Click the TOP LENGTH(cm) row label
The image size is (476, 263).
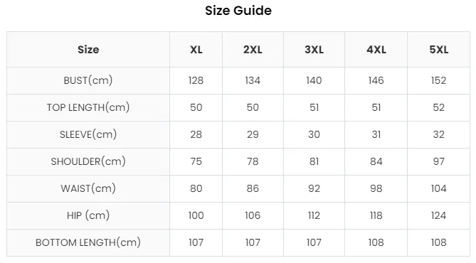88,107
